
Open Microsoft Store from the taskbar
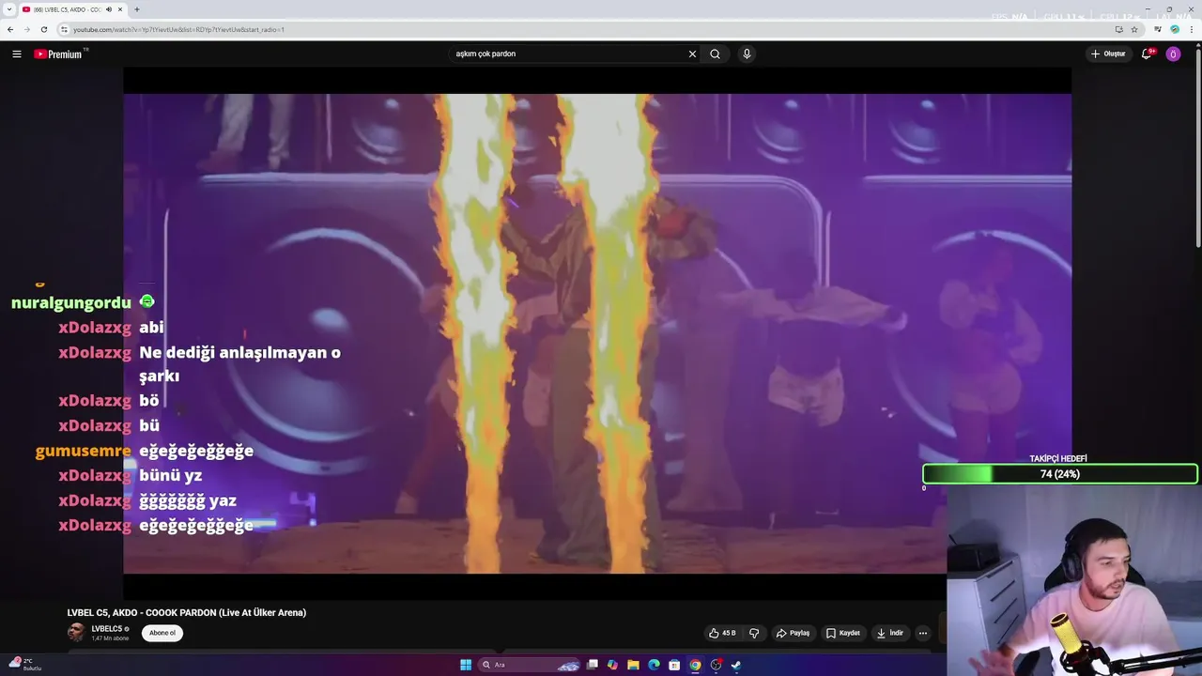click(674, 665)
